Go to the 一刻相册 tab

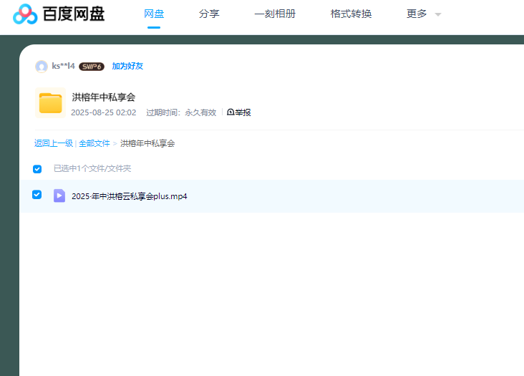point(275,14)
